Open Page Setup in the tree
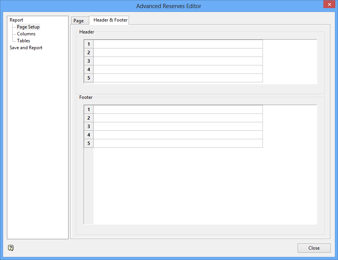The width and height of the screenshot is (338, 260). coord(28,27)
